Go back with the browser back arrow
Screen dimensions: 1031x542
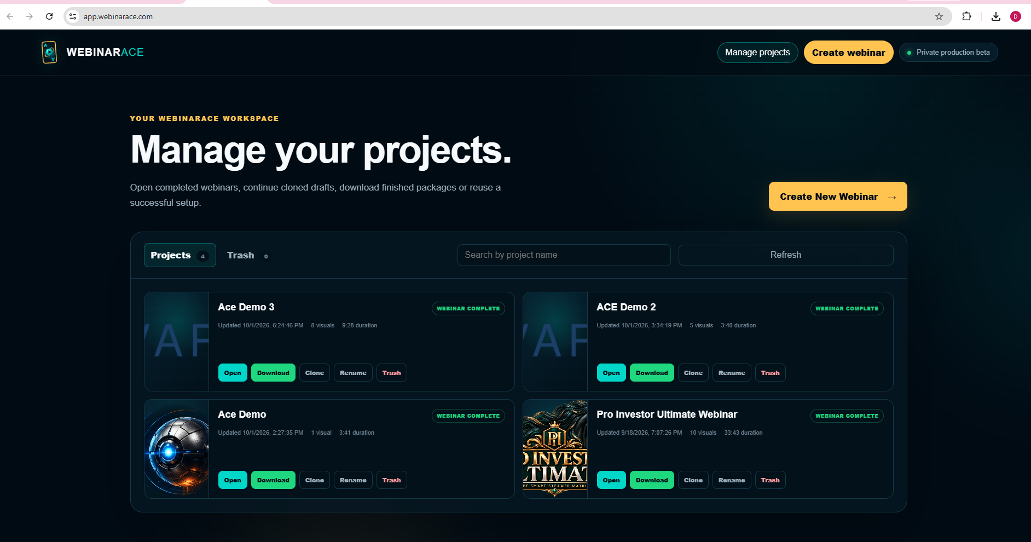tap(10, 16)
